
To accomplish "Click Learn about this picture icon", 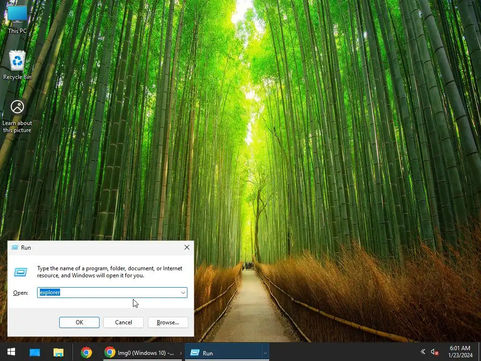I will (17, 116).
